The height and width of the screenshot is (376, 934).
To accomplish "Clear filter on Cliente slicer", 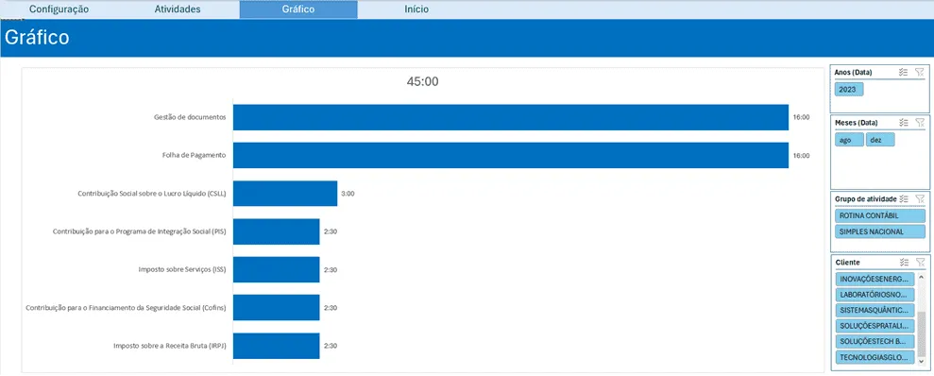I will (x=920, y=263).
